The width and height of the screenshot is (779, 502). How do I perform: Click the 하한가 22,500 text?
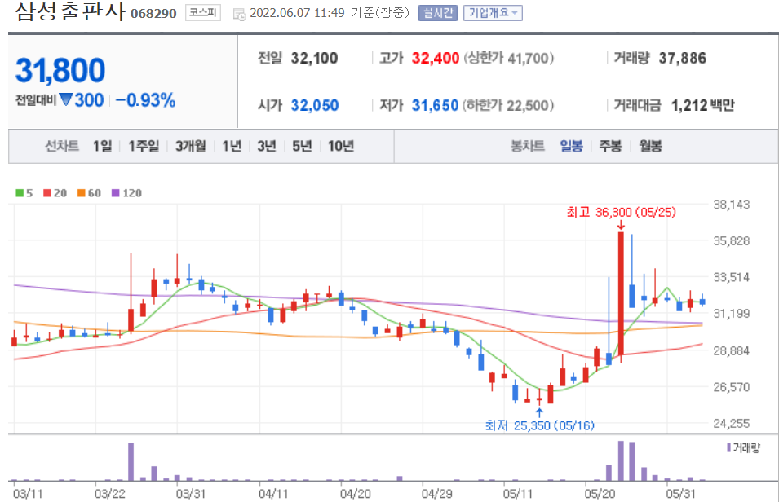(x=507, y=105)
